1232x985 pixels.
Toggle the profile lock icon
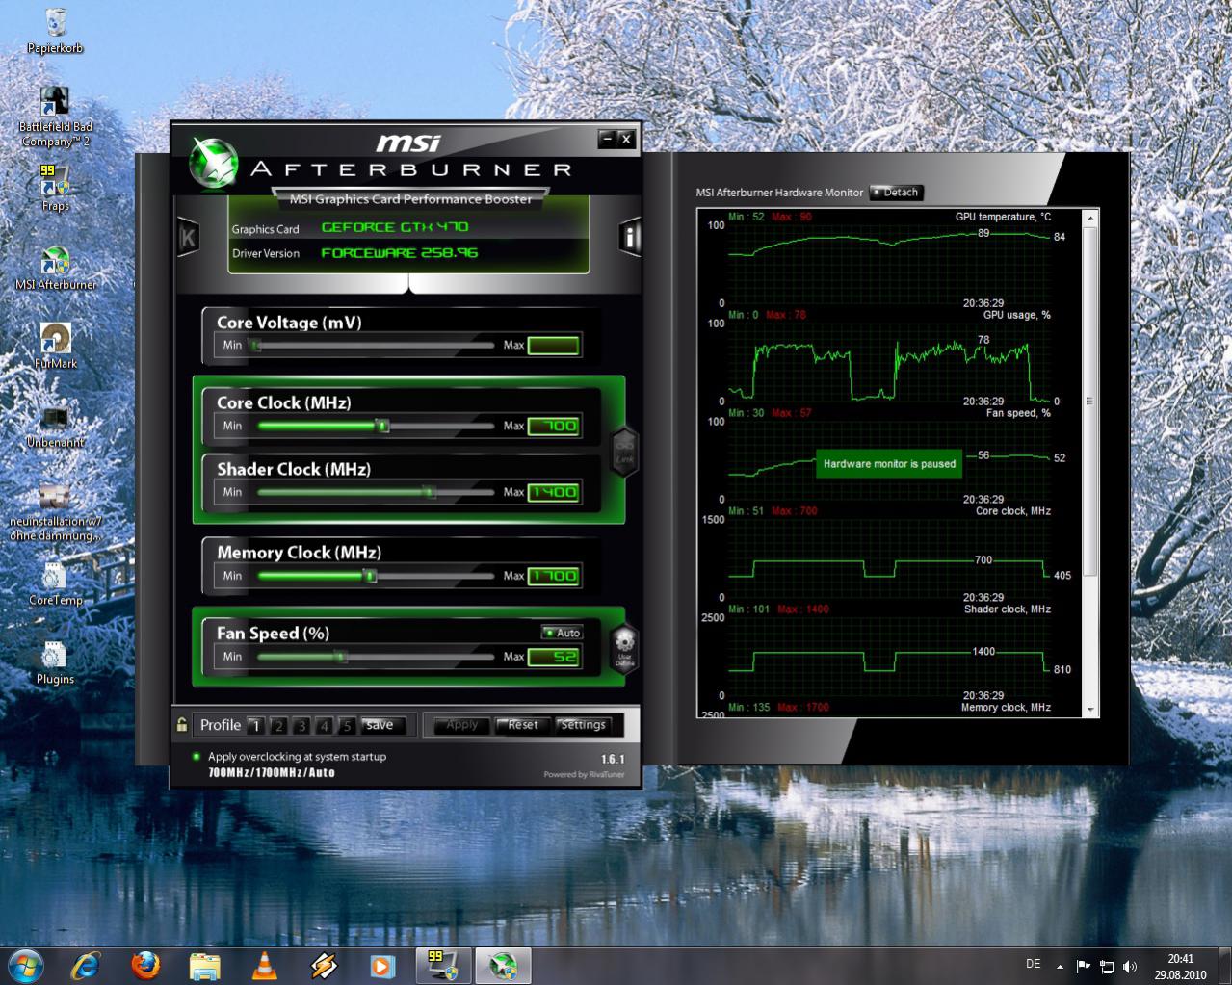pyautogui.click(x=181, y=725)
